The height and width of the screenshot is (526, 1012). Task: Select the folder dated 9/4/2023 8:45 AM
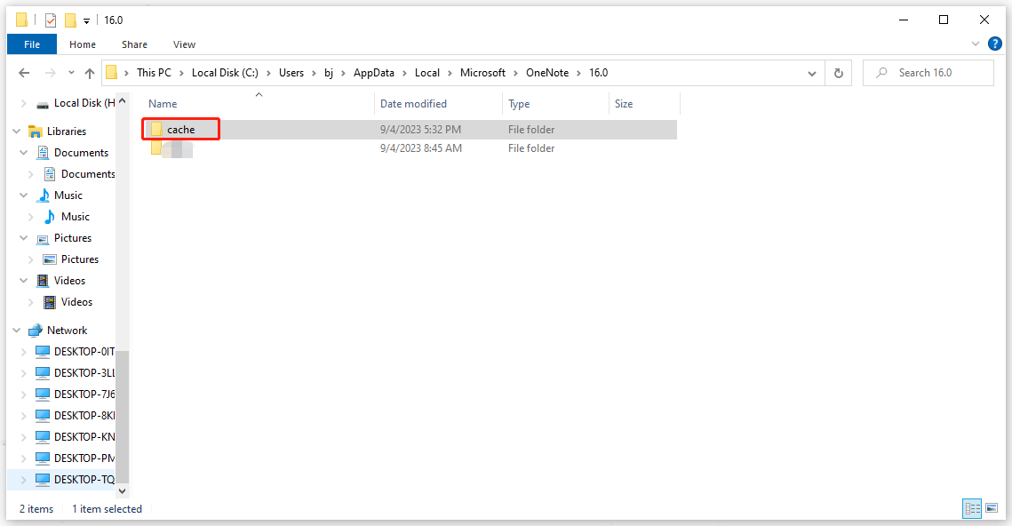tap(410, 148)
